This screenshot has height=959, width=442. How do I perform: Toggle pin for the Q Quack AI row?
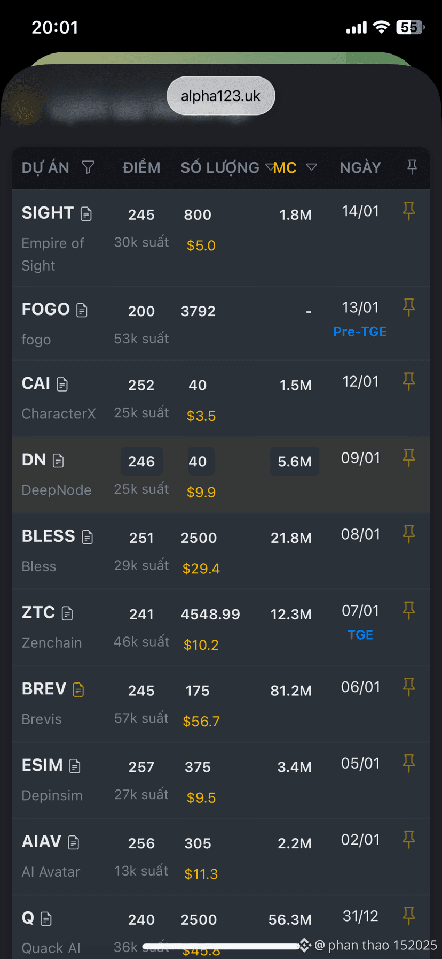click(409, 916)
